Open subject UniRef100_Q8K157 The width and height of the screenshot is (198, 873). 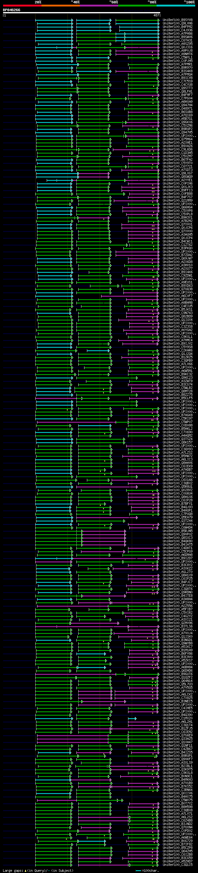[x=177, y=442]
